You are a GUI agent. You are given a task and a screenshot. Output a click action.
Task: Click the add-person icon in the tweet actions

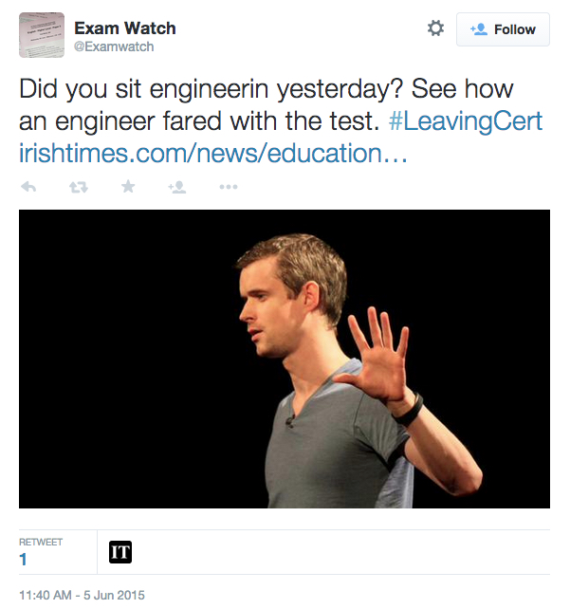point(177,187)
